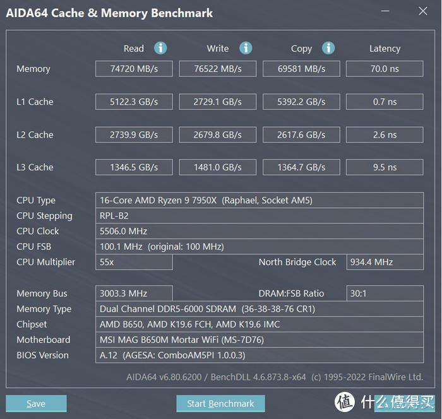Click the Memory row label
This screenshot has height=419, width=442.
point(33,69)
